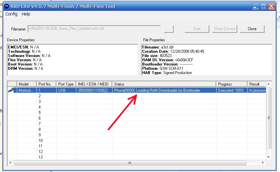Click the Status column header
This screenshot has width=280, height=172.
pos(164,84)
